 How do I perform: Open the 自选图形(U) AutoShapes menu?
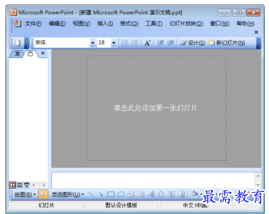pyautogui.click(x=68, y=194)
